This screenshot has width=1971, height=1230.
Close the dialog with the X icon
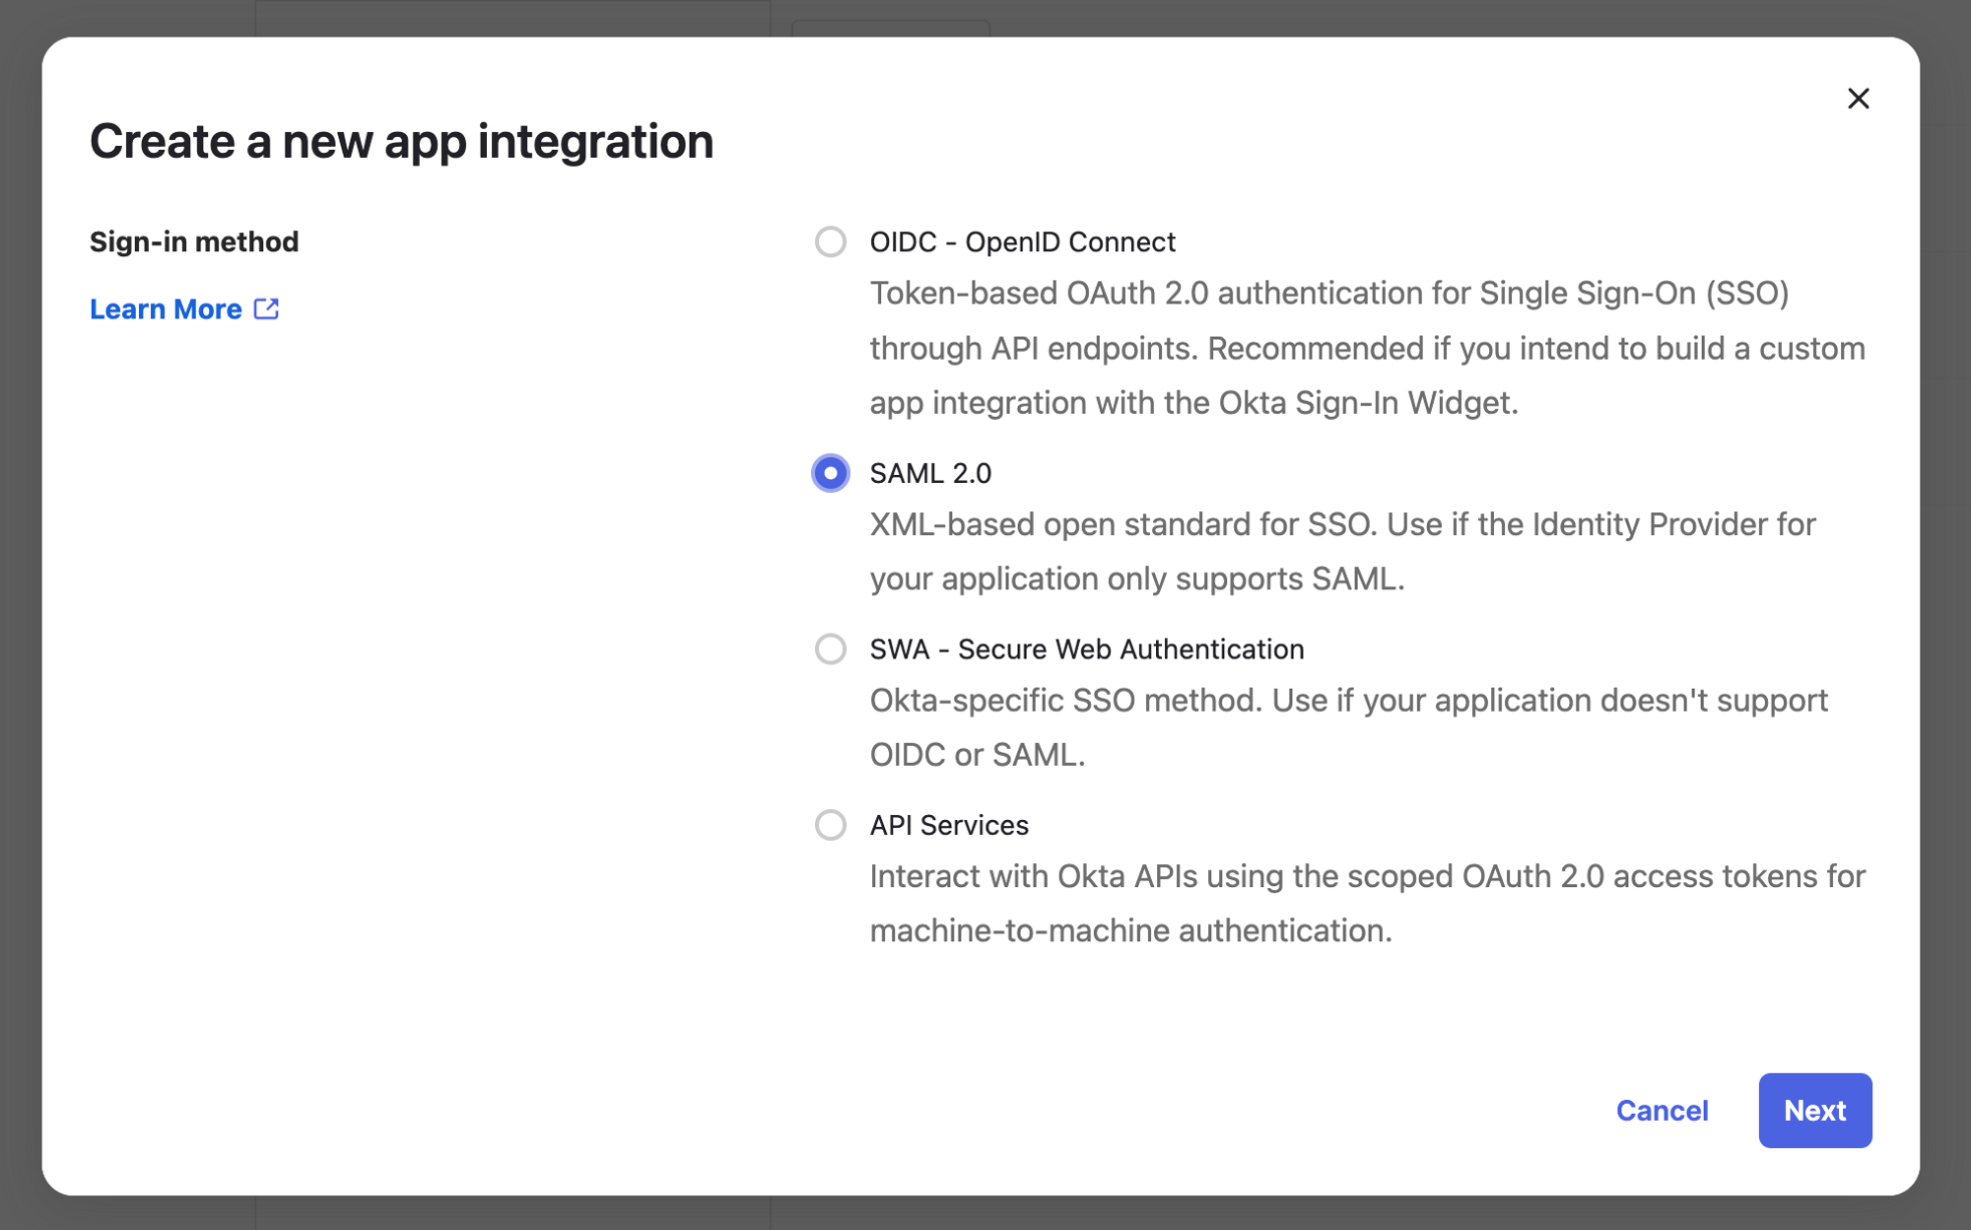click(1858, 99)
